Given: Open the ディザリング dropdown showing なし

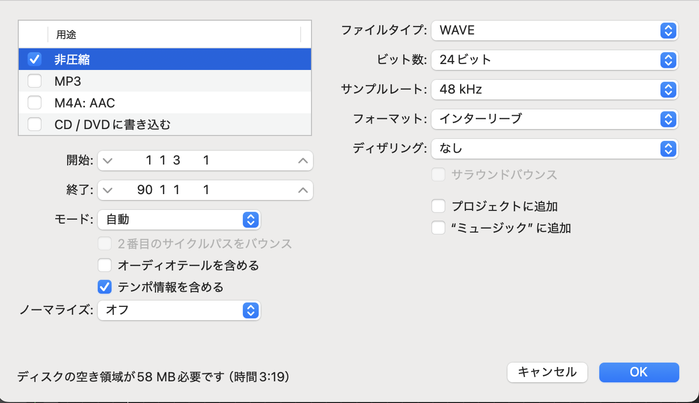Looking at the screenshot, I should (x=555, y=148).
